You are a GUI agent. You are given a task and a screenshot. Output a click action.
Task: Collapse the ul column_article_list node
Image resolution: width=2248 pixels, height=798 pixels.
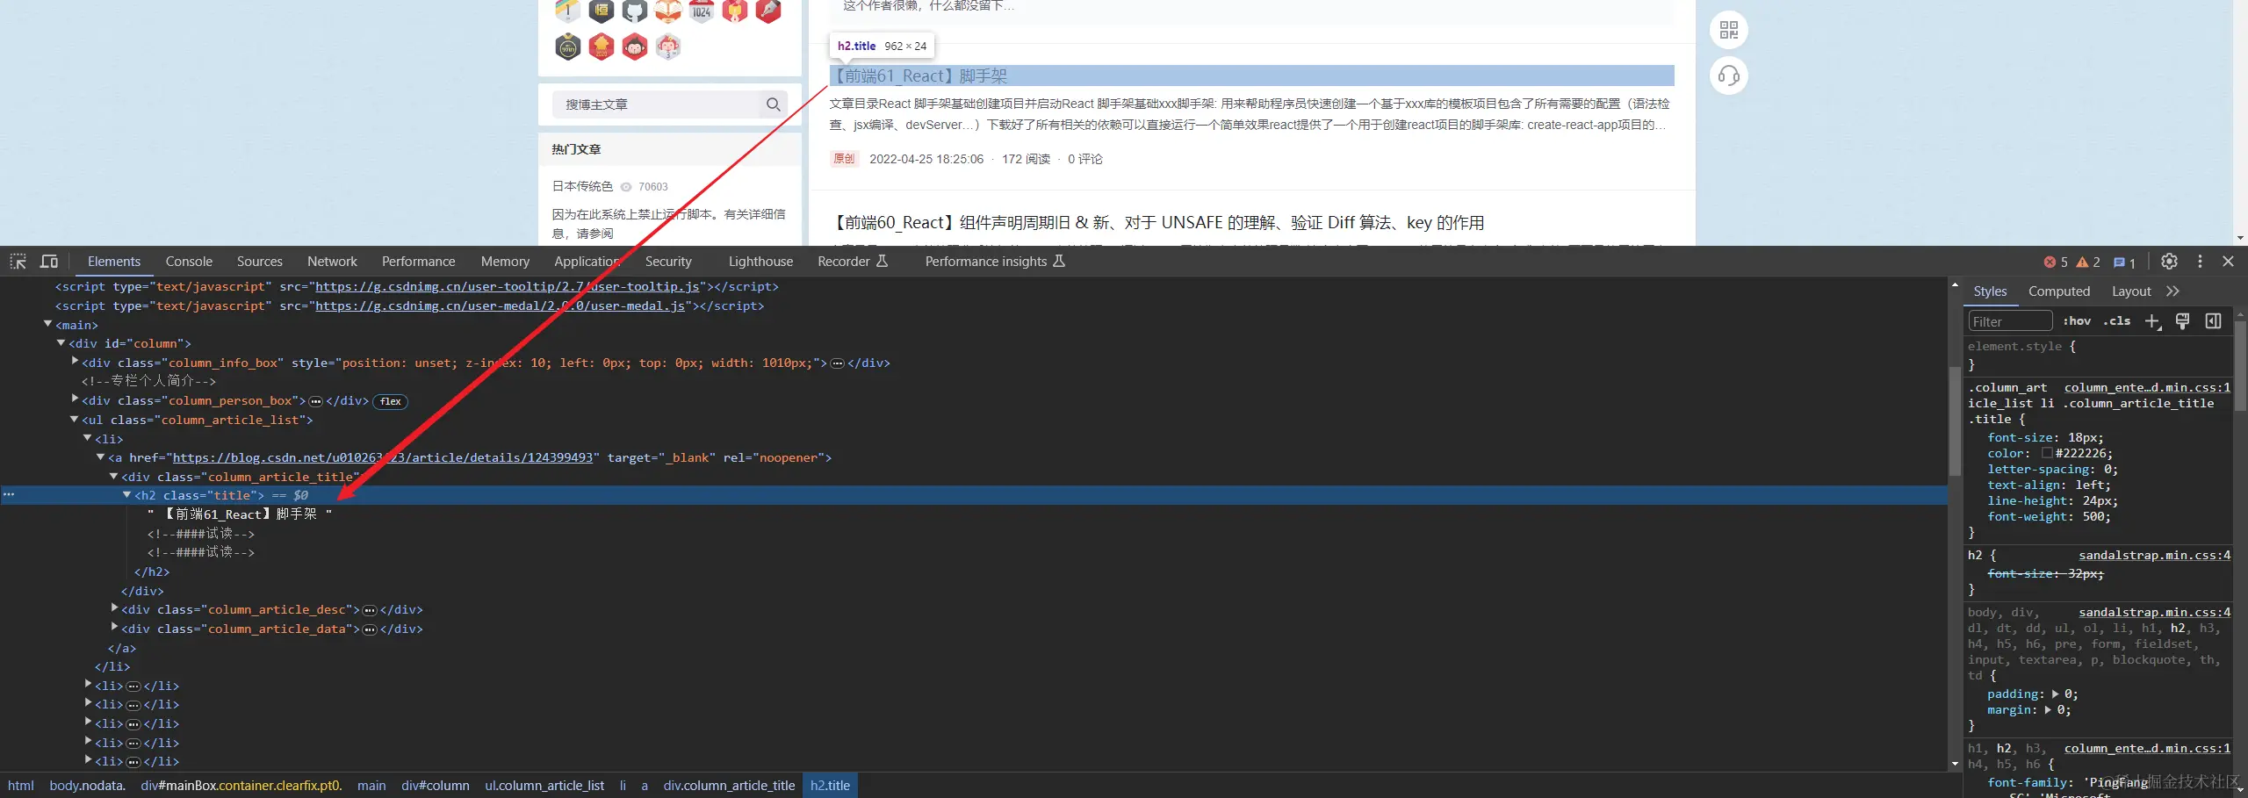coord(75,420)
